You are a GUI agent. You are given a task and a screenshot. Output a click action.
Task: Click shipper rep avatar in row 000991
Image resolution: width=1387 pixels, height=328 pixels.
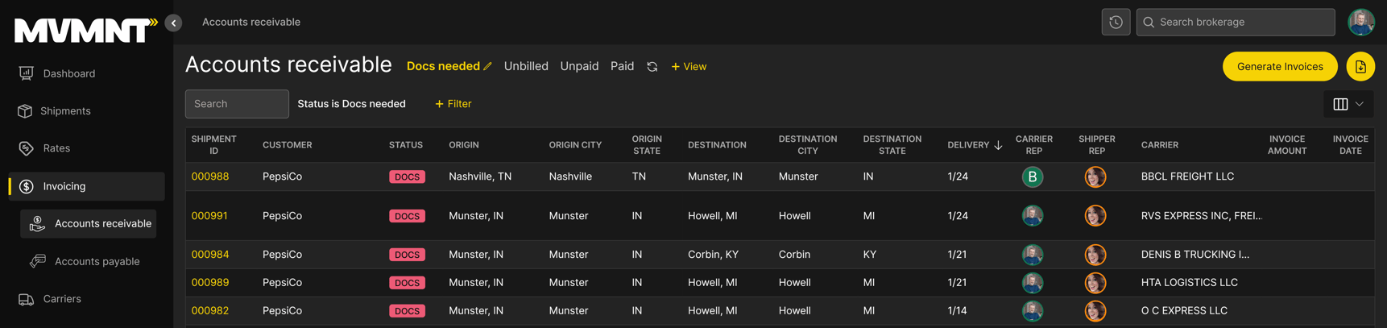pos(1095,216)
